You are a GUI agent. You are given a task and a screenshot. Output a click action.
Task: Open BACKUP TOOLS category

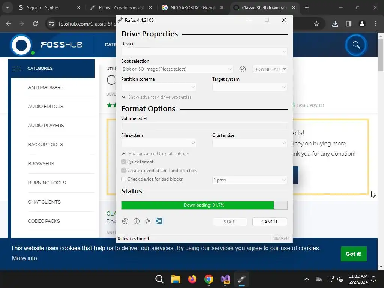45,144
